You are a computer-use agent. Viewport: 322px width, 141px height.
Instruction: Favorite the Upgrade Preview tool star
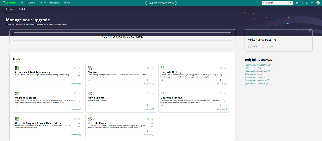click(225, 93)
